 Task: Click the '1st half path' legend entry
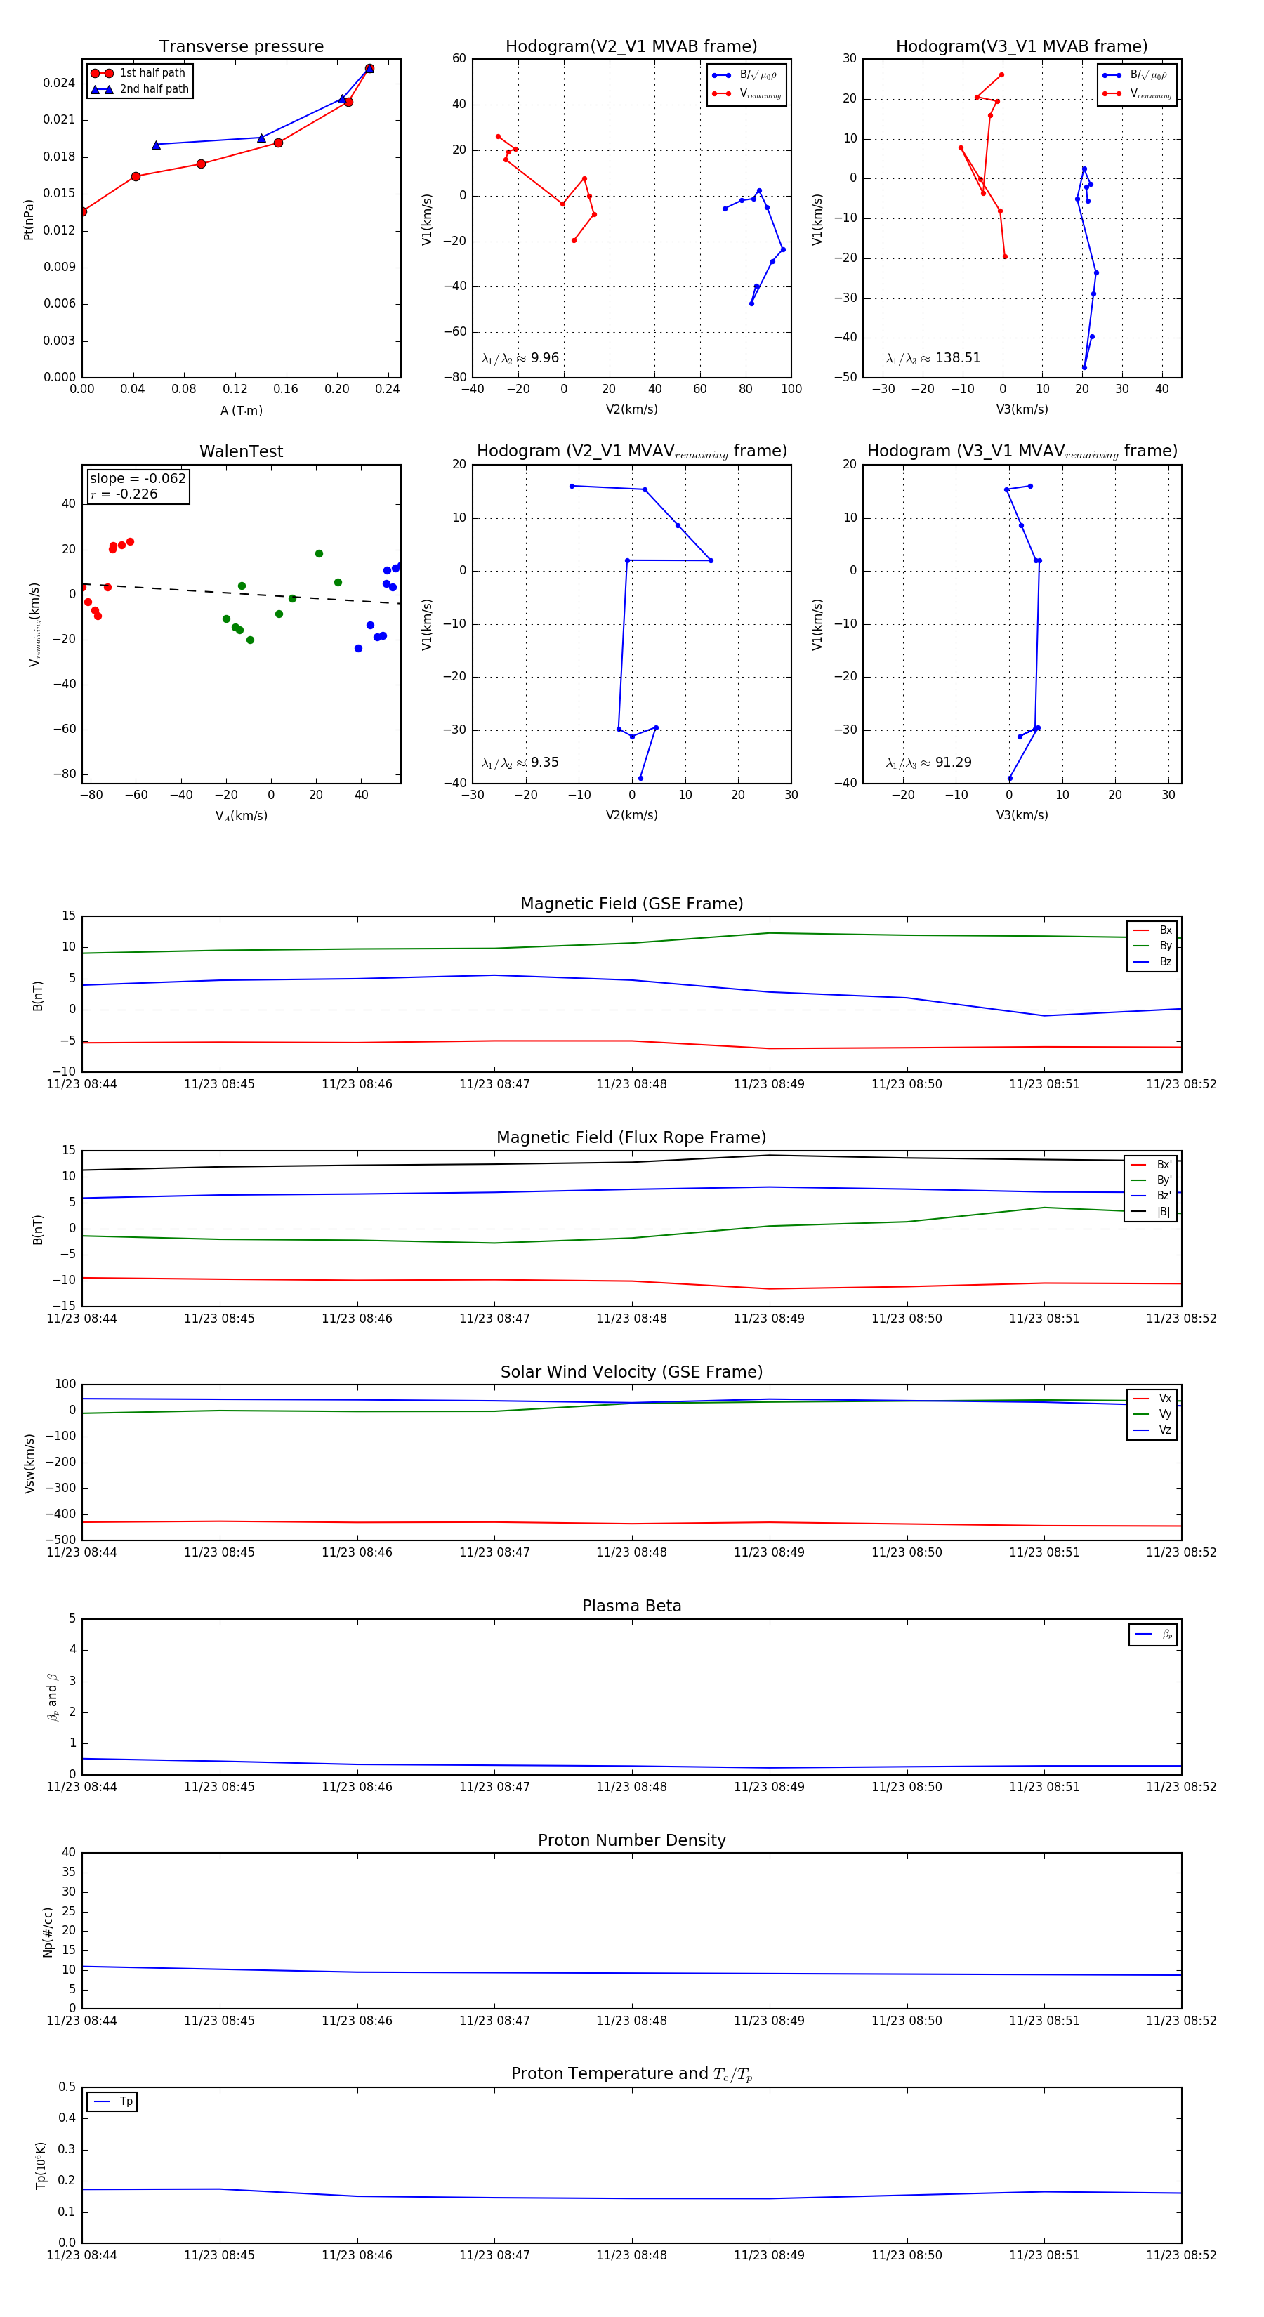pyautogui.click(x=138, y=73)
